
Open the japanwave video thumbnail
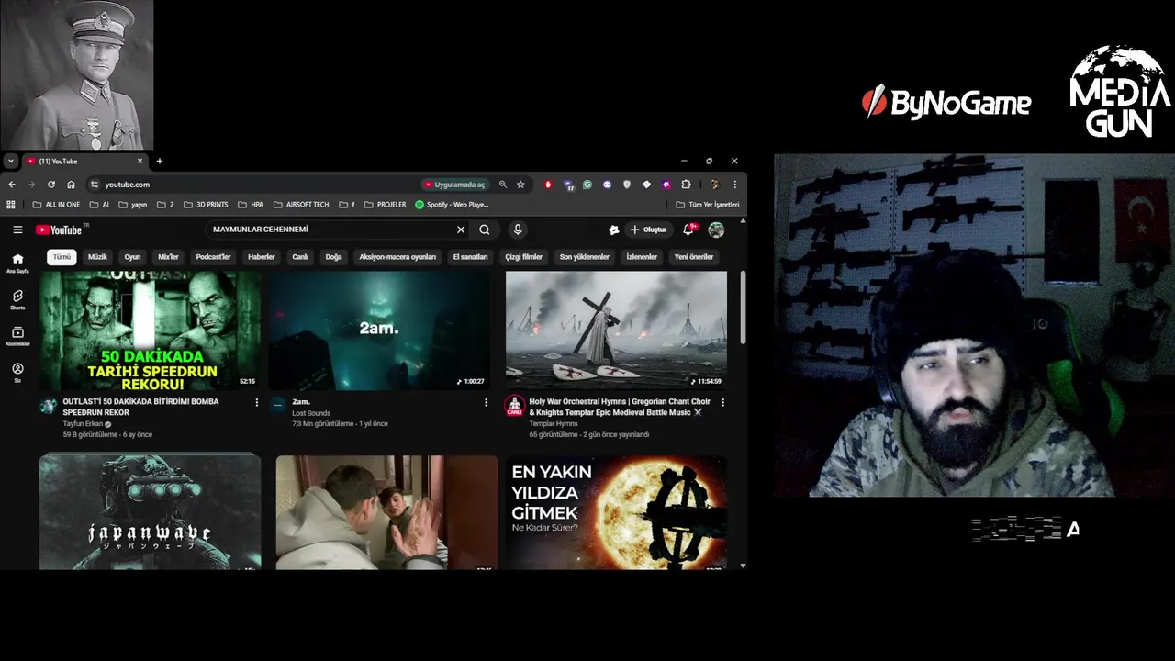(150, 511)
